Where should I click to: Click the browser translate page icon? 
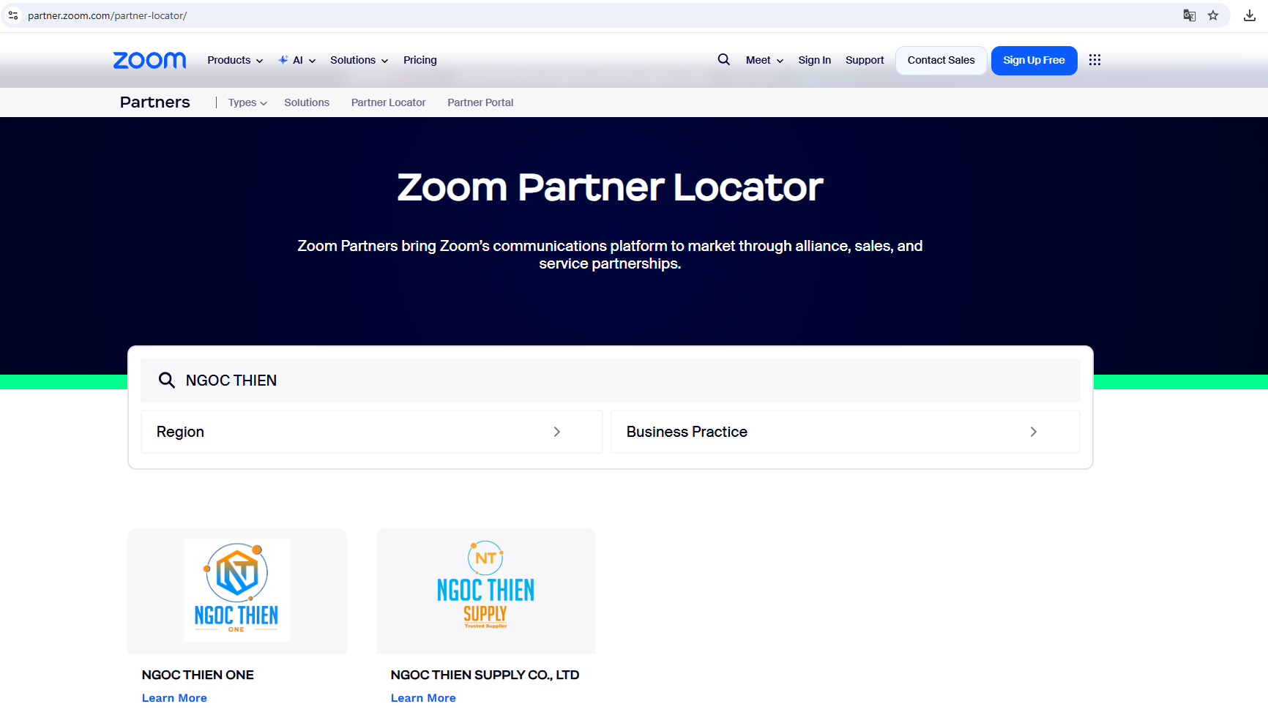pos(1190,15)
